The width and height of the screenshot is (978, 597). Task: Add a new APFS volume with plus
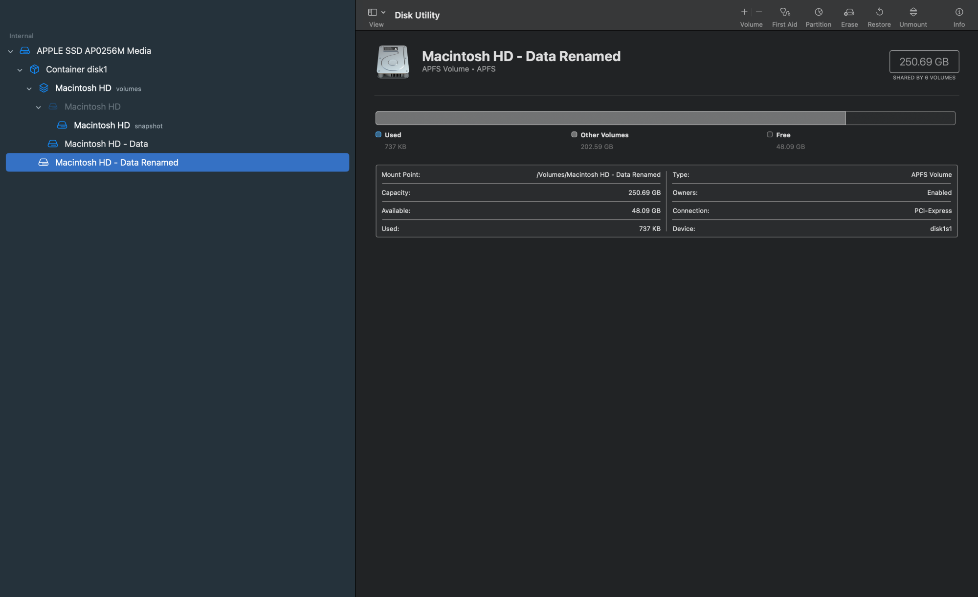[744, 12]
